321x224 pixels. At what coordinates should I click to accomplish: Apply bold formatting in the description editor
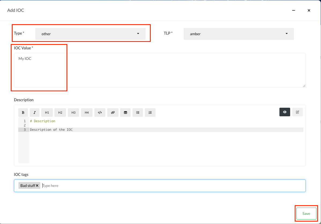(x=23, y=112)
